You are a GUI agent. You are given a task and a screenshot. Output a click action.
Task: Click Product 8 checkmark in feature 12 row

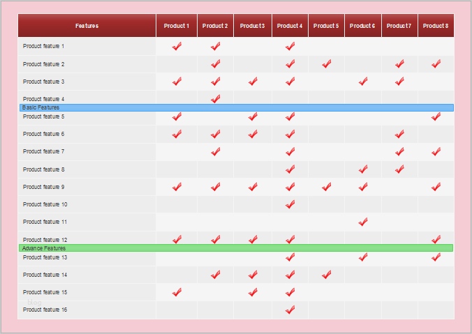436,240
